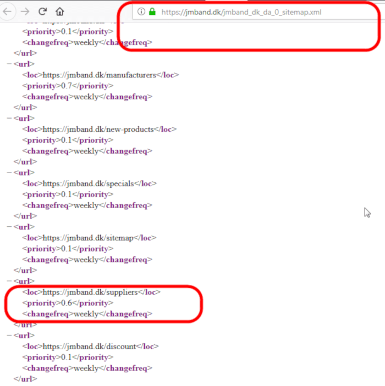Click changefreq weekly under specials loc
The height and width of the screenshot is (386, 385).
(87, 205)
